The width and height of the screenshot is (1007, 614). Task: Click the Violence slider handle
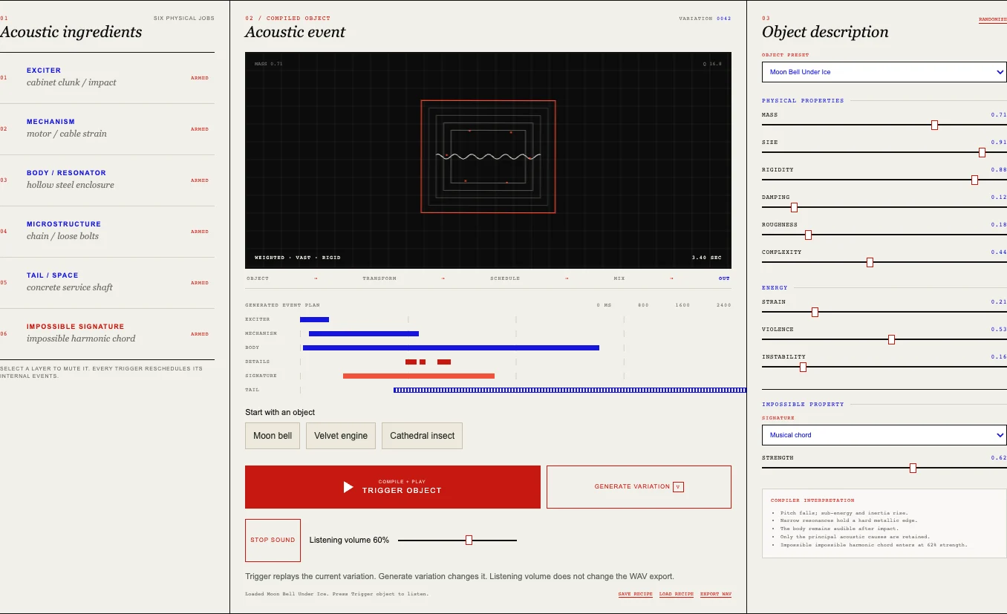pyautogui.click(x=891, y=339)
